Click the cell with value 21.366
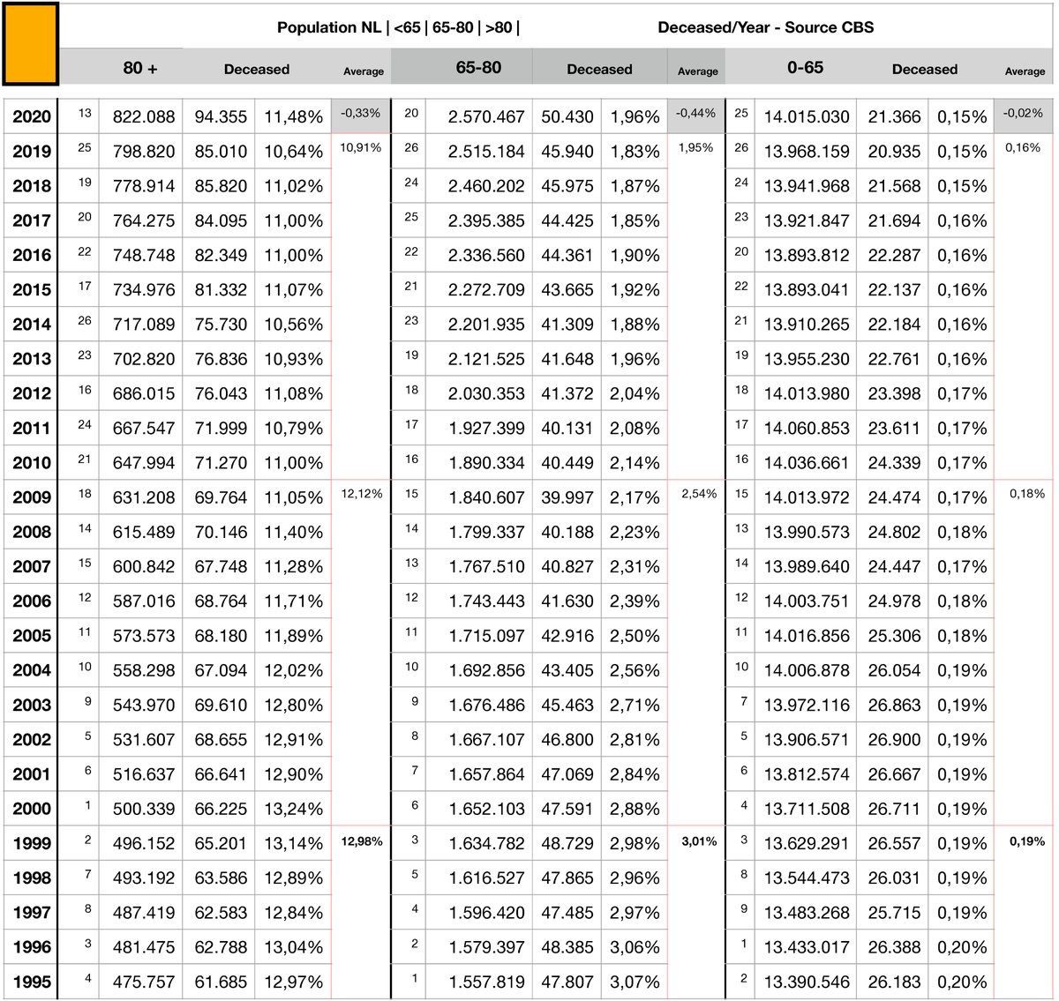The width and height of the screenshot is (1059, 1001). click(x=894, y=116)
